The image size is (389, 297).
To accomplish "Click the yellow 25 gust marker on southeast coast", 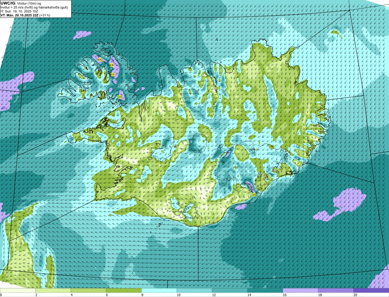I will (254, 194).
